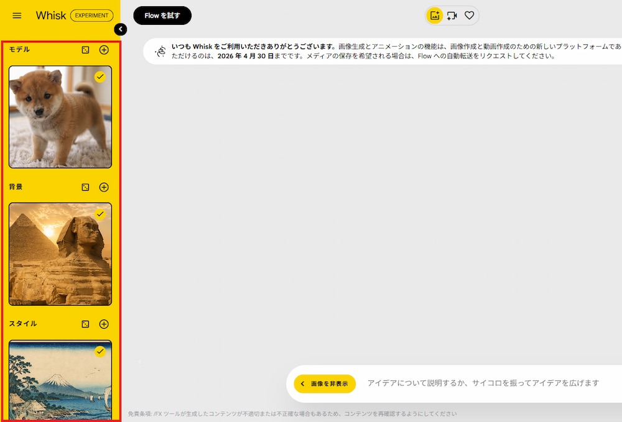Click the Whisk notice icon in banner
Image resolution: width=622 pixels, height=422 pixels.
tap(160, 51)
